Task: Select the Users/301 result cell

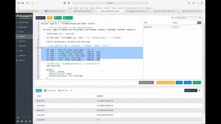Action: click(41, 110)
